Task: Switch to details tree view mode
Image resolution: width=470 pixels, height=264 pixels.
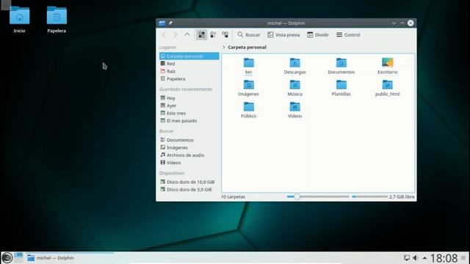Action: (225, 34)
